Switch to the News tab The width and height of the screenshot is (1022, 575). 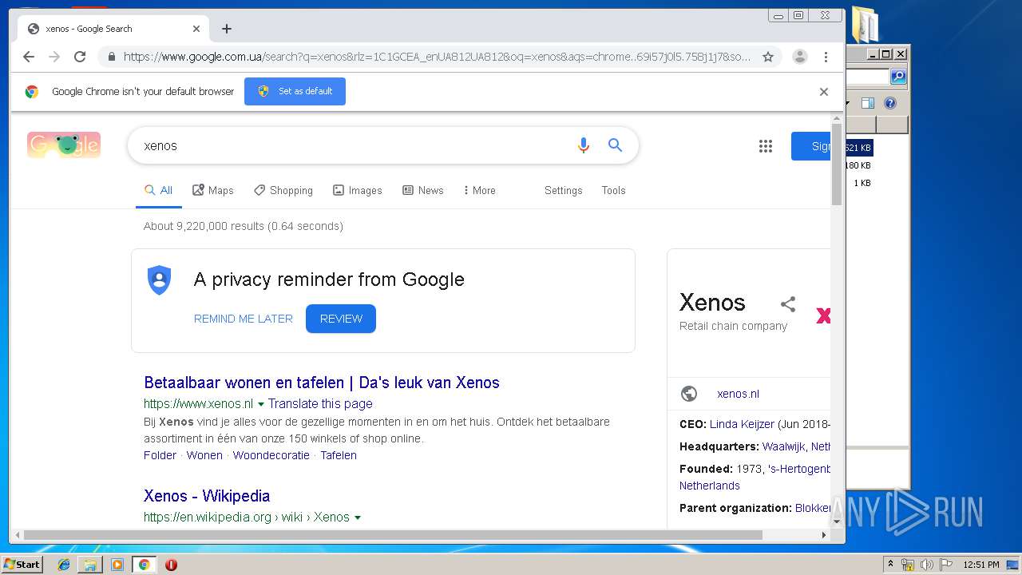pos(423,191)
